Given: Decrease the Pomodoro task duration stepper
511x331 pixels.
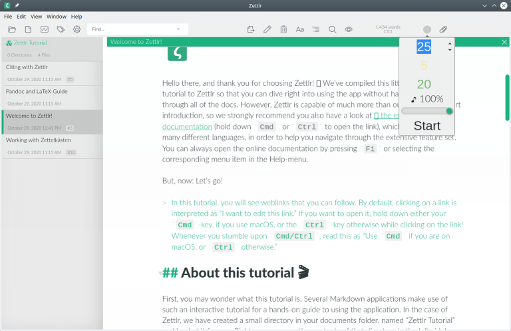Looking at the screenshot, I should [450, 50].
